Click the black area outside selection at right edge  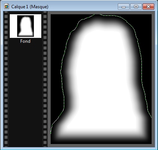(x=147, y=63)
